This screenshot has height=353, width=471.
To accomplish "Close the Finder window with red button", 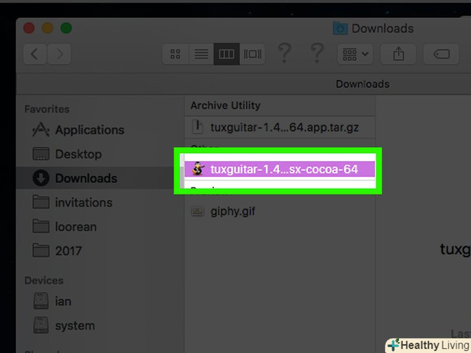I will tap(29, 28).
